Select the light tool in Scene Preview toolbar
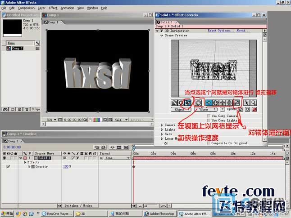This screenshot has height=218, width=291. point(181,102)
